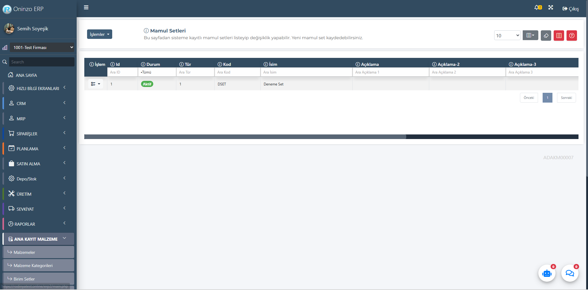Open the Malzeme Kategorileri submenu item
Image resolution: width=588 pixels, height=290 pixels.
click(33, 266)
